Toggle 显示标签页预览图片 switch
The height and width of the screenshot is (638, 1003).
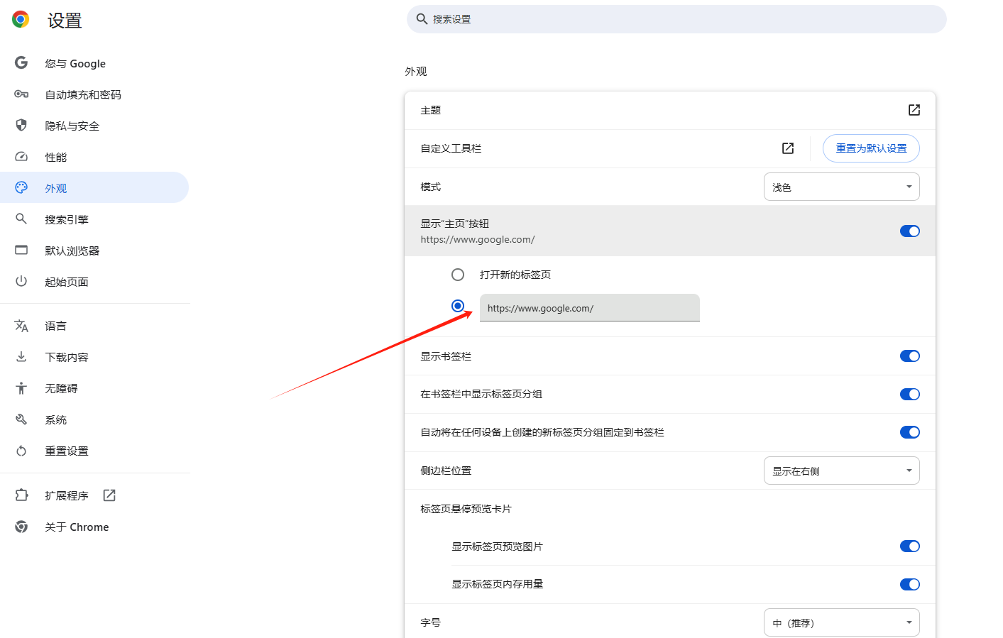click(x=910, y=546)
